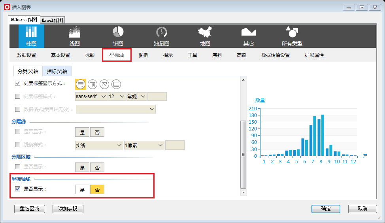This screenshot has height=223, width=385.
Task: Set 坐标轴线 display to 是
Action: (82, 190)
